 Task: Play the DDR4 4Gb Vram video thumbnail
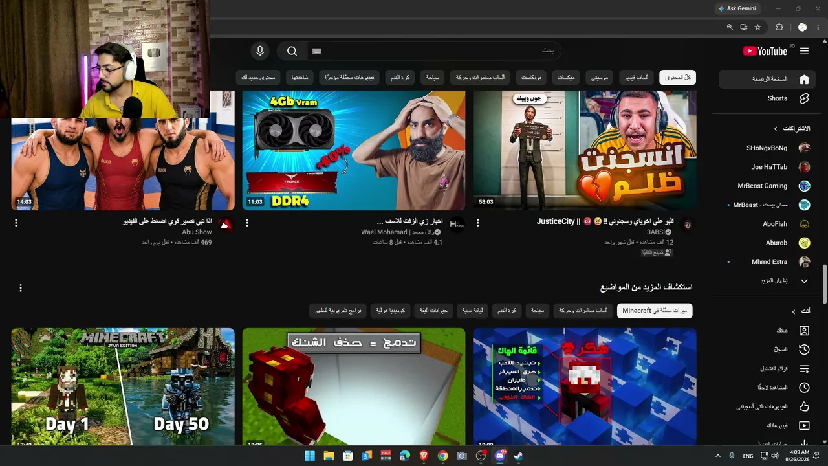354,150
